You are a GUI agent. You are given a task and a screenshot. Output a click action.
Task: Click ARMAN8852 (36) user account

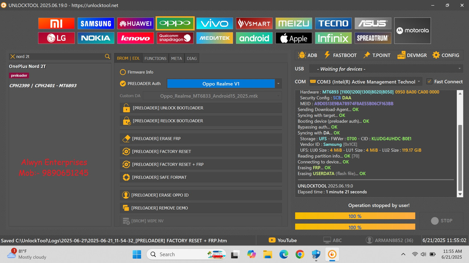(389, 240)
